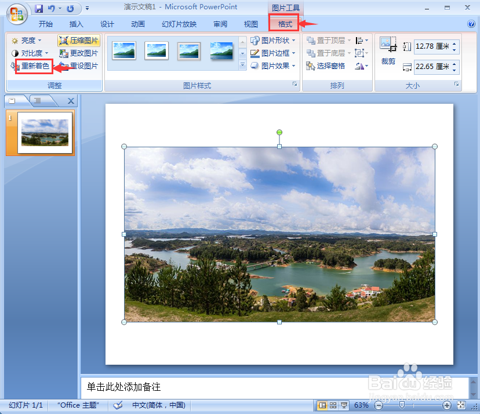Expand the full picture styles gallery
Image resolution: width=480 pixels, height=414 pixels.
(x=242, y=65)
